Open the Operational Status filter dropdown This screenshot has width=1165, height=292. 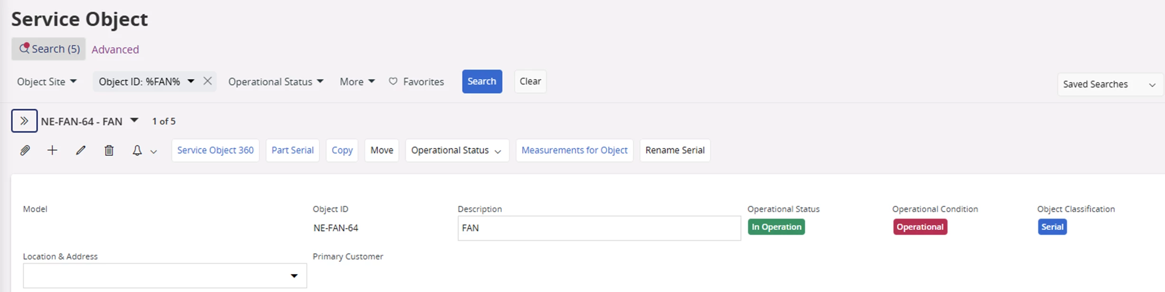[x=276, y=82]
